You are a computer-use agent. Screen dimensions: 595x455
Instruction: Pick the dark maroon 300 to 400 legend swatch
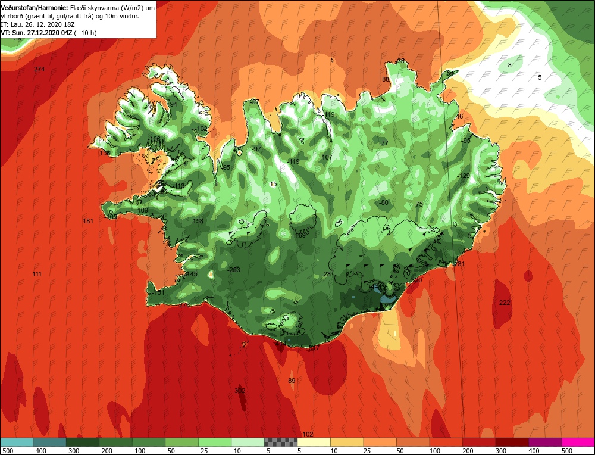click(x=512, y=442)
